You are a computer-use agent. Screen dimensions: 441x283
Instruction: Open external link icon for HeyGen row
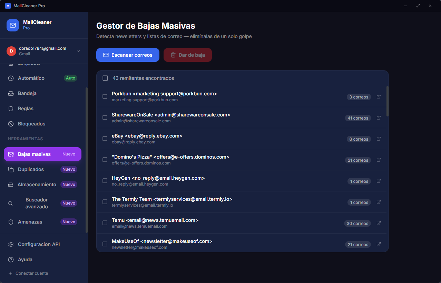(x=379, y=181)
